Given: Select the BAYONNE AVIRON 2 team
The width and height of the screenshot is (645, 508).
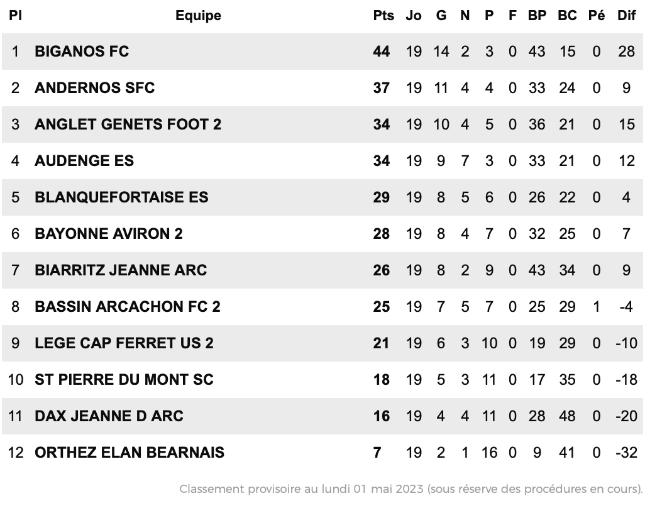Looking at the screenshot, I should tap(109, 234).
